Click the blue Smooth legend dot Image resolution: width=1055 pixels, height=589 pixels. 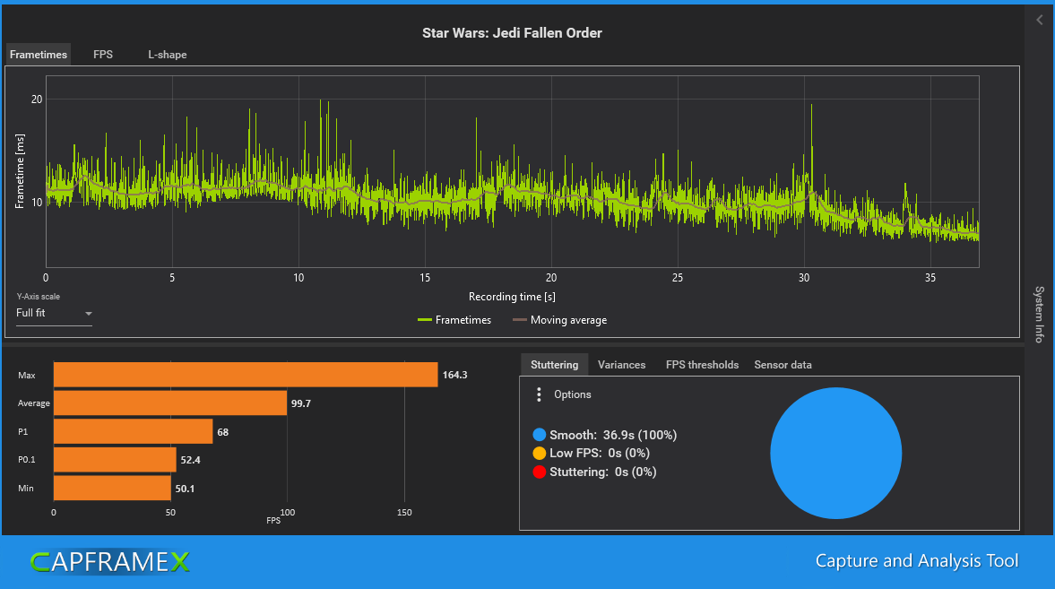click(539, 435)
